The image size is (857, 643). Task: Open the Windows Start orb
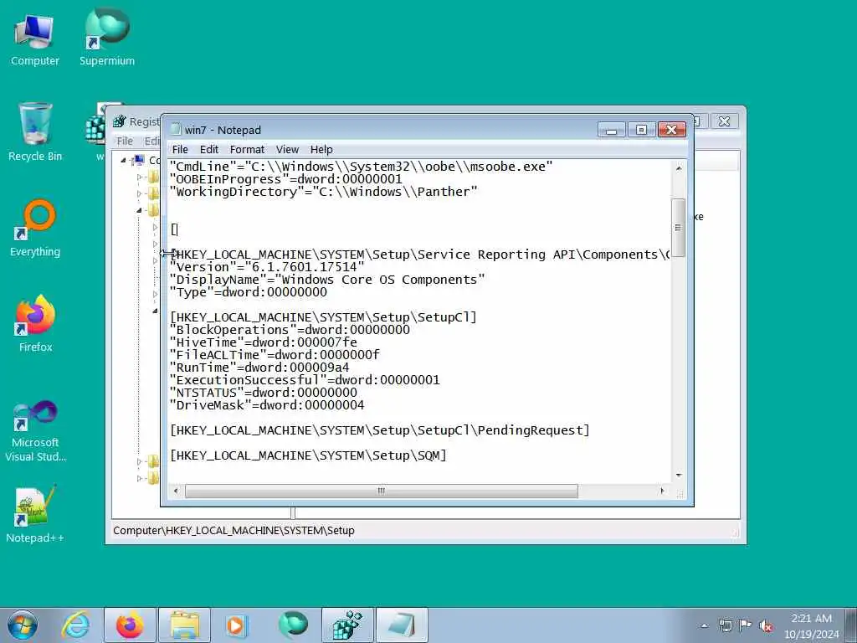point(23,625)
